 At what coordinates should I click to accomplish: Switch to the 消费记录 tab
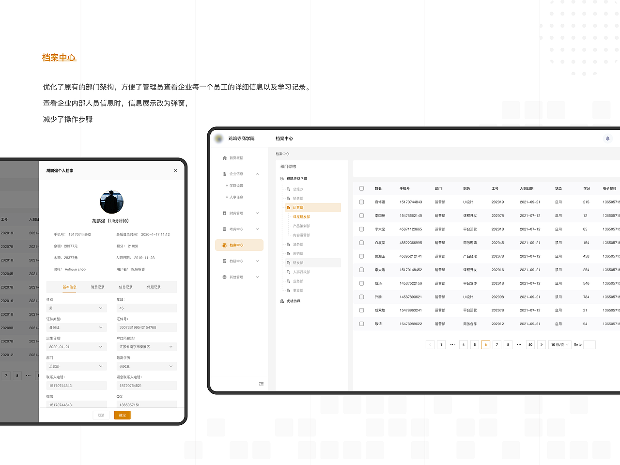coord(97,287)
